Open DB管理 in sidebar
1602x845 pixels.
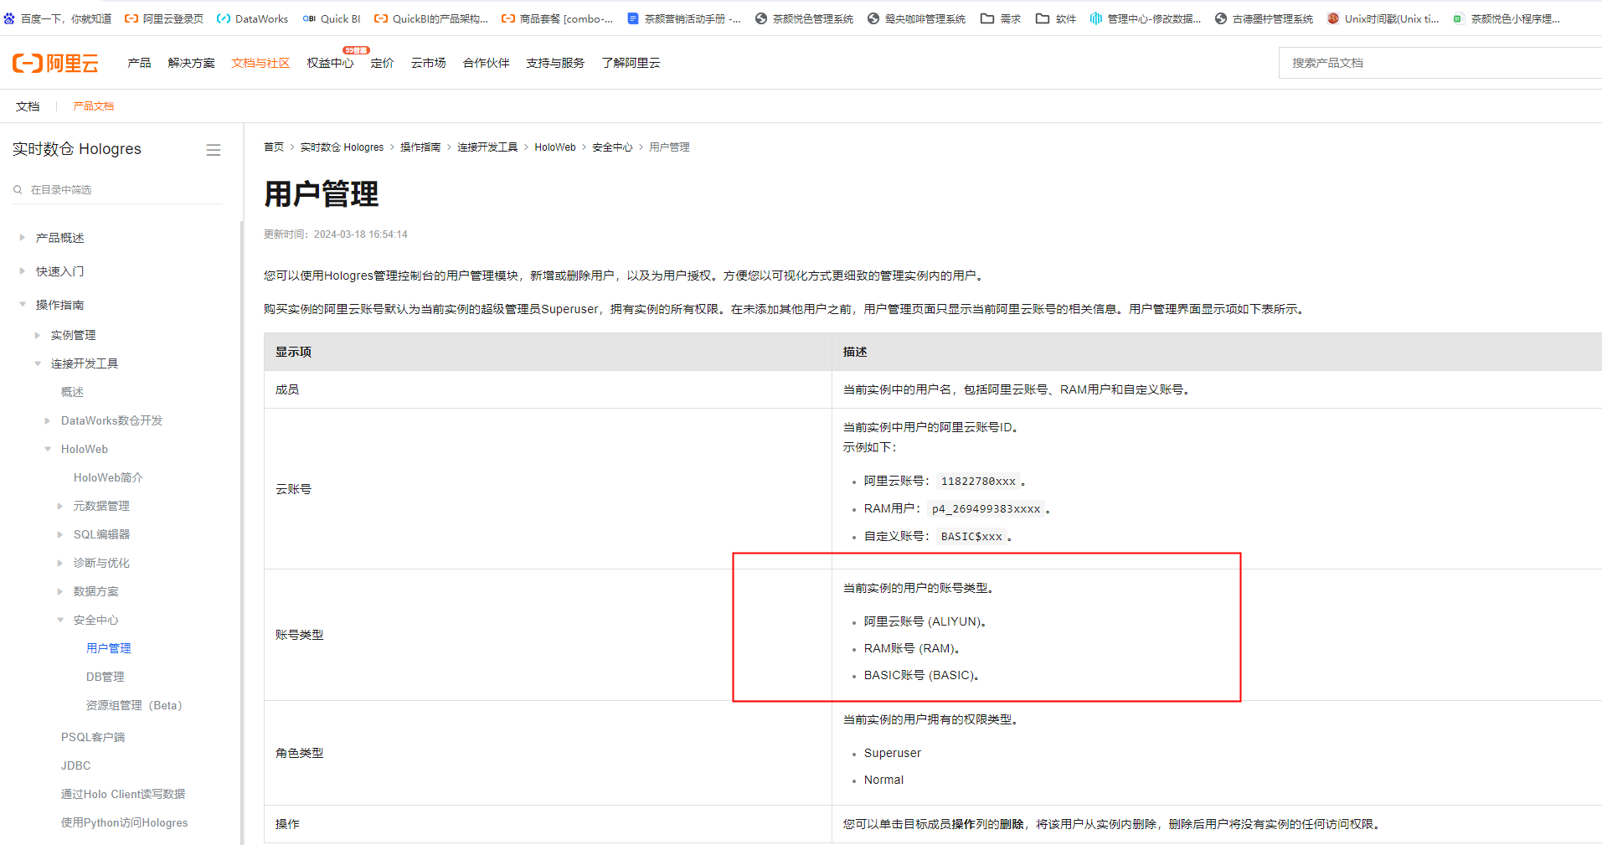106,677
